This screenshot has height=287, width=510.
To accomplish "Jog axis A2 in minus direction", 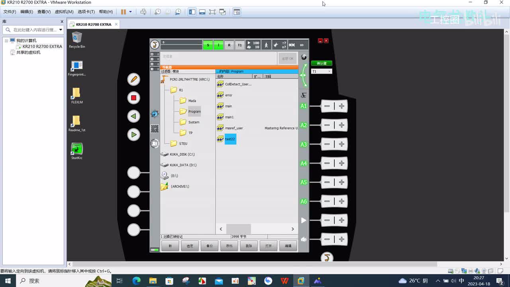I will point(327,125).
